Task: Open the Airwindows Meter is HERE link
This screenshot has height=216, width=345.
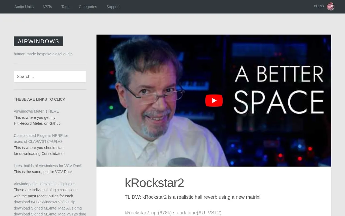Action: click(36, 111)
